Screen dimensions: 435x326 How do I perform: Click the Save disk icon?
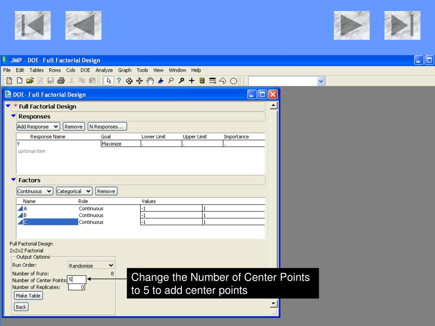point(51,81)
